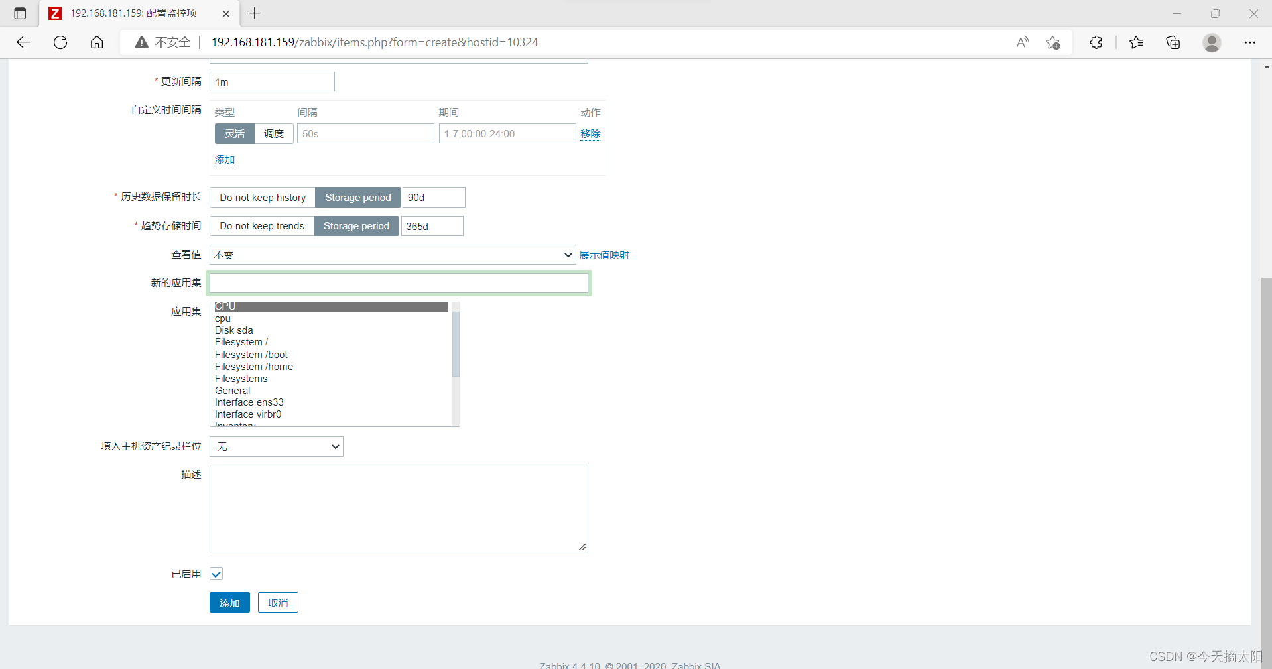Open collections icon in toolbar
1272x669 pixels.
point(1173,42)
